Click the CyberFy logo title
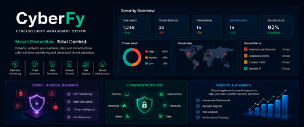The width and height of the screenshot is (304, 127). click(51, 19)
